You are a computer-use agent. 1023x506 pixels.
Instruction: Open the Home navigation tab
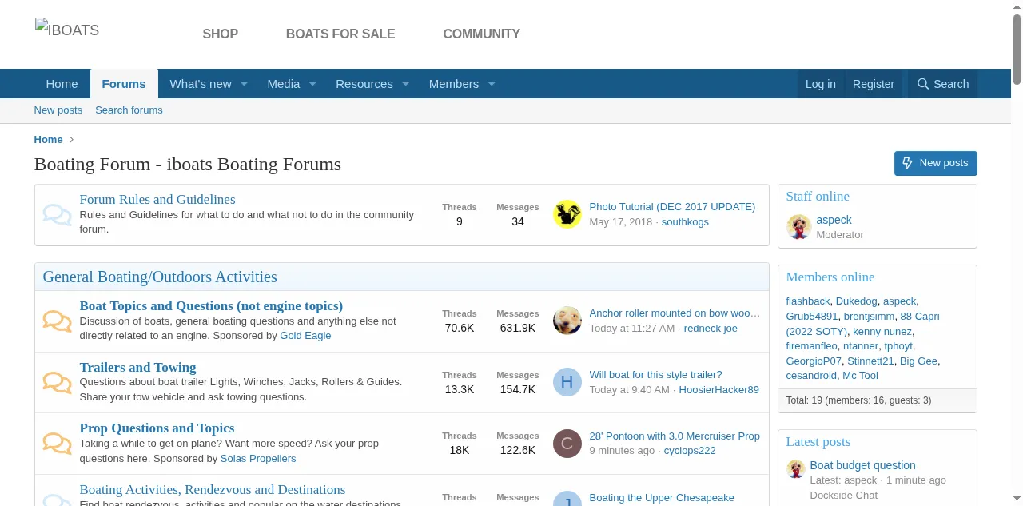coord(62,84)
